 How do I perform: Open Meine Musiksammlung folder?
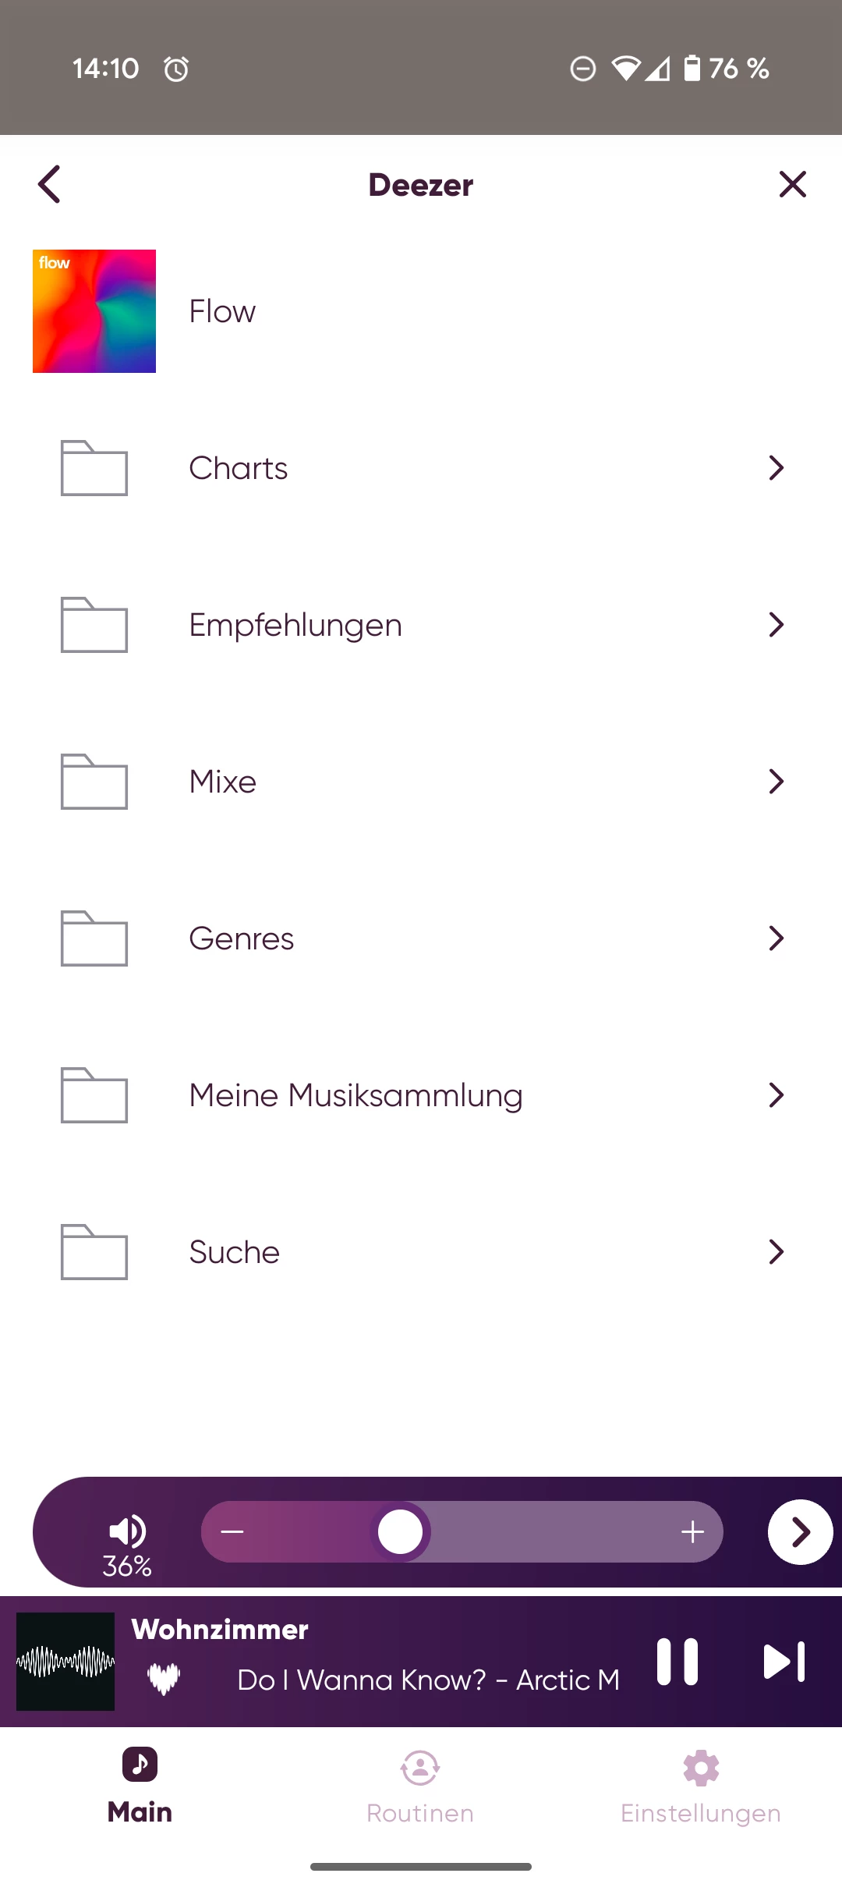356,1095
